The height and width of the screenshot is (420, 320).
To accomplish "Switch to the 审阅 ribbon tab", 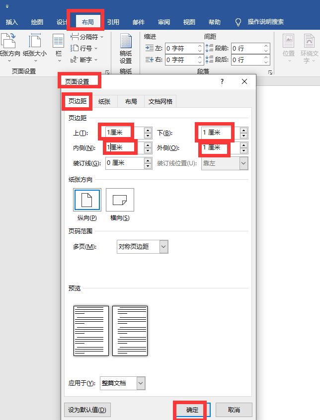I will pos(164,22).
